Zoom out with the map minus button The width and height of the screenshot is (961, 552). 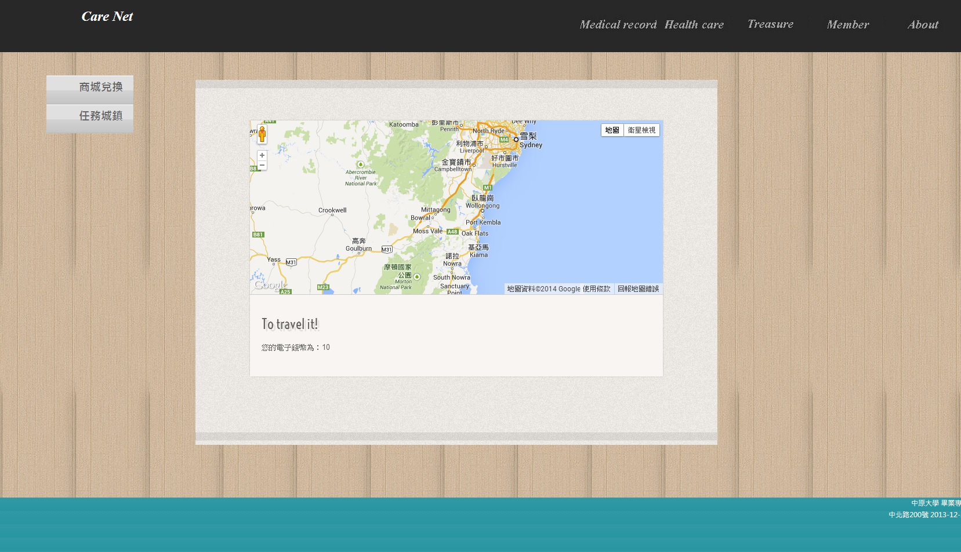(x=262, y=166)
